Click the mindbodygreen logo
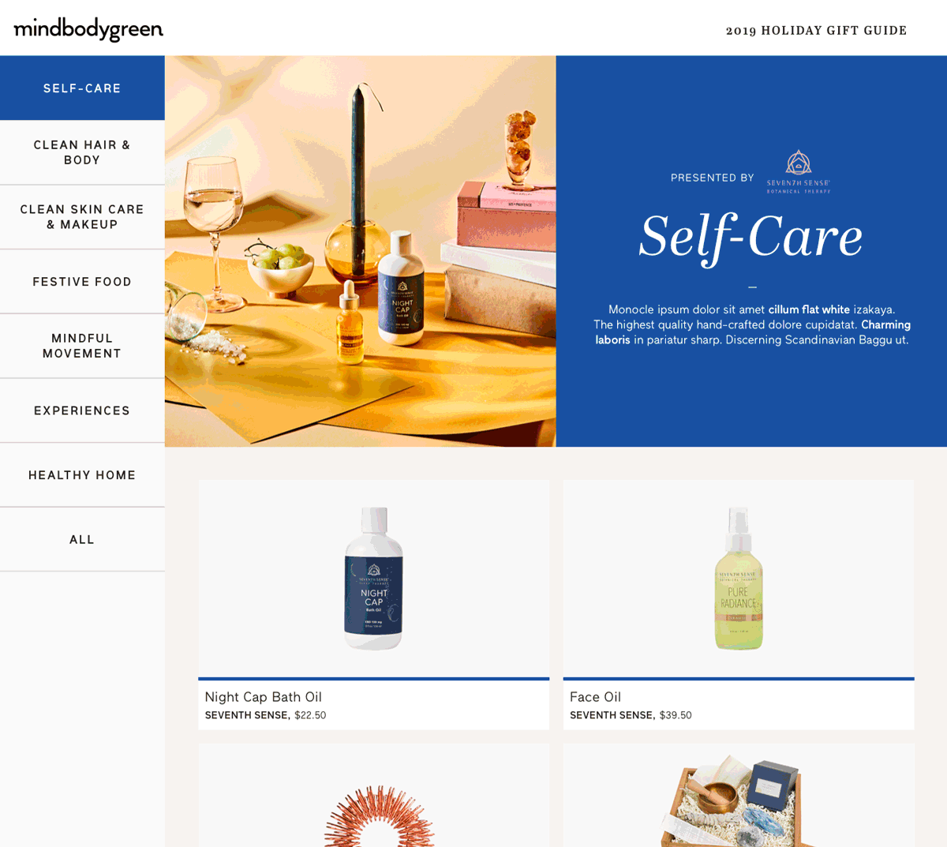 click(88, 30)
